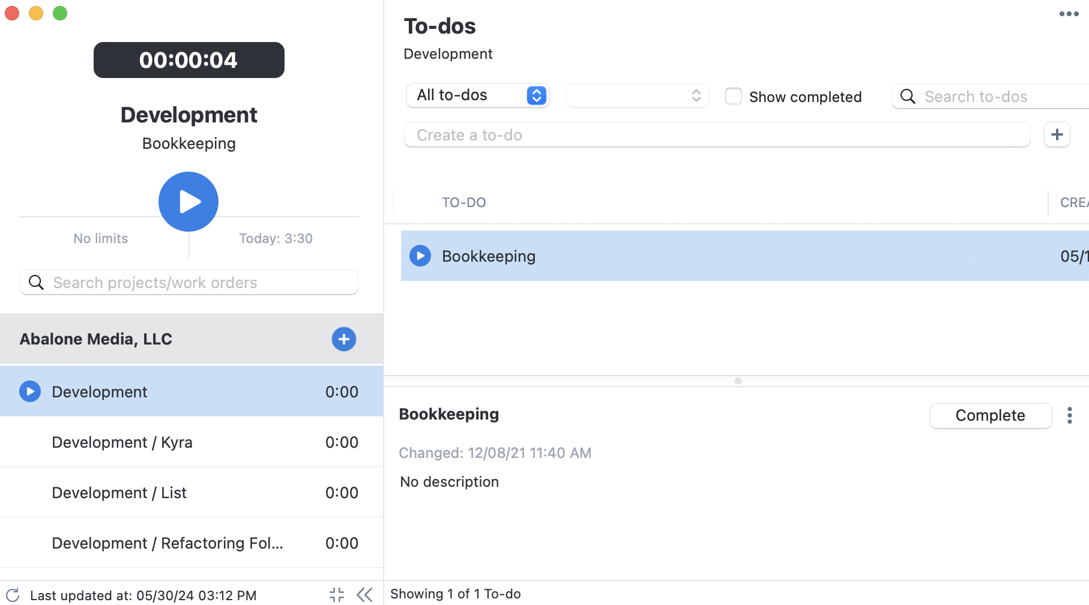
Task: Refresh using the Last updated sync icon
Action: [13, 595]
